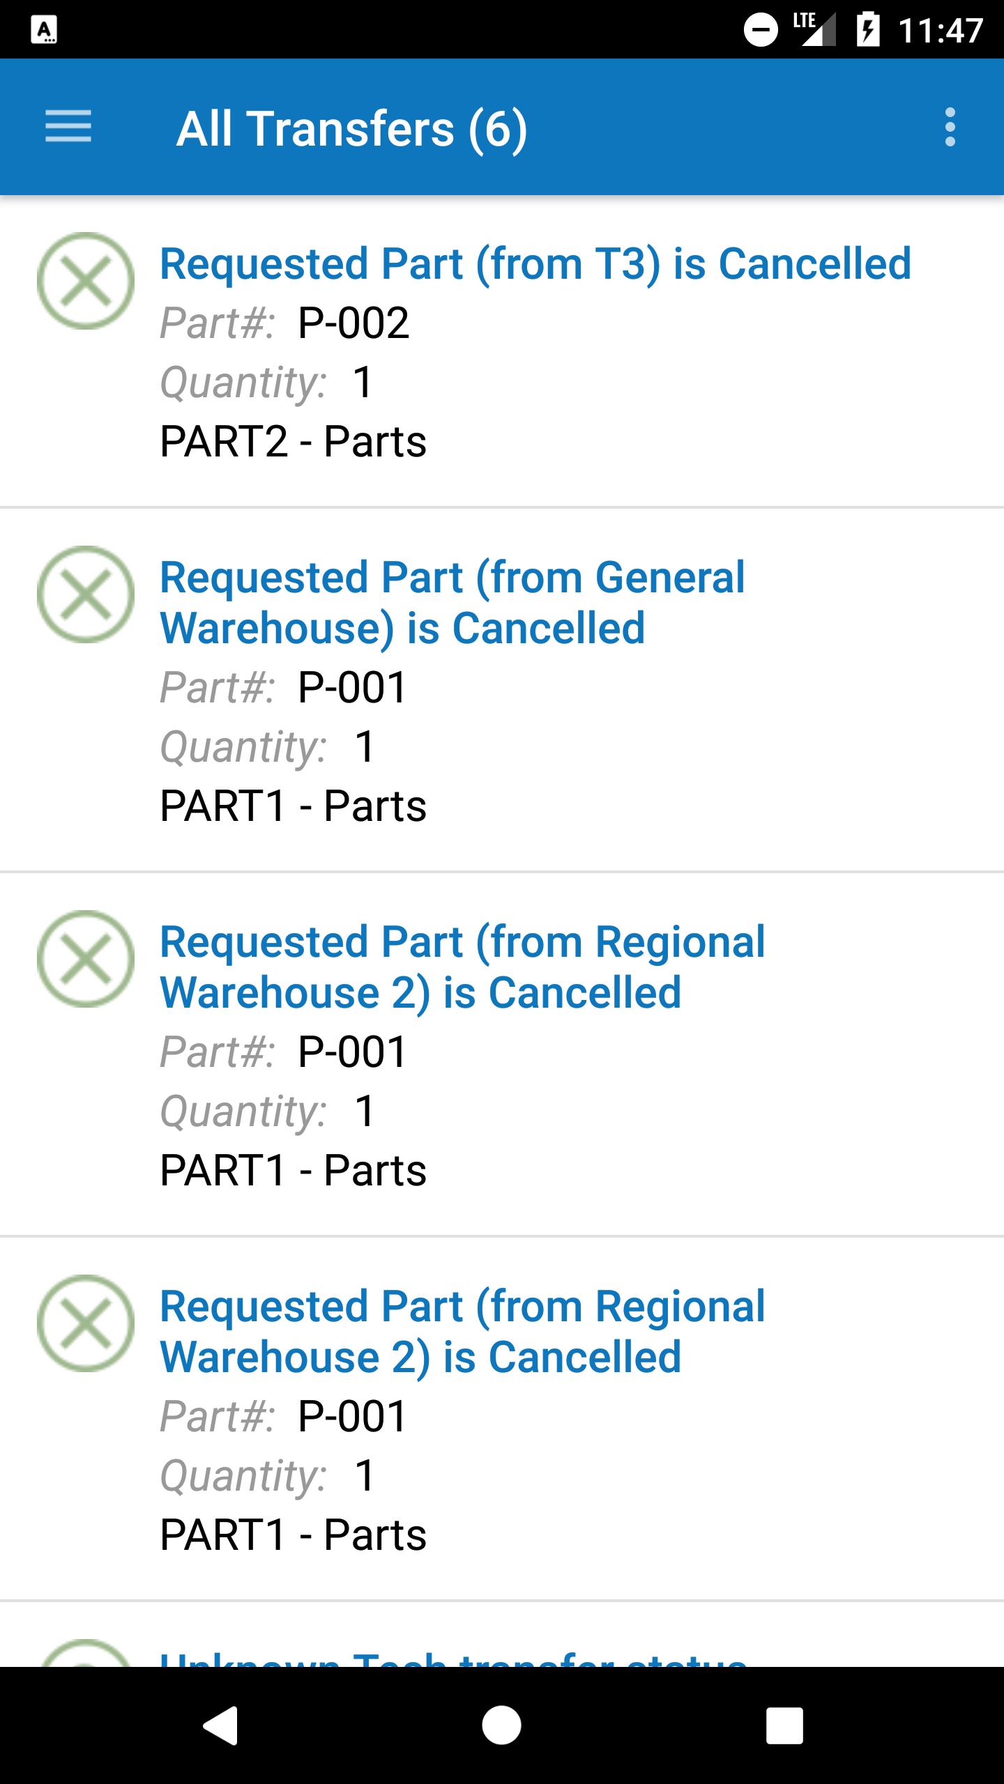Viewport: 1004px width, 1784px height.
Task: Open the hamburger navigation menu
Action: click(x=68, y=127)
